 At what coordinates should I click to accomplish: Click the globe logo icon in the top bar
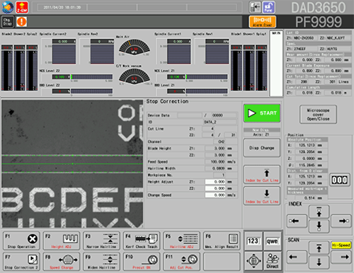8,7
